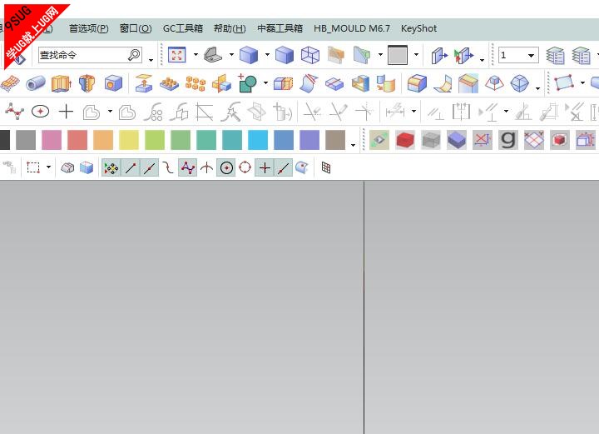Click the Tube feature icon
The image size is (599, 434).
(36, 83)
